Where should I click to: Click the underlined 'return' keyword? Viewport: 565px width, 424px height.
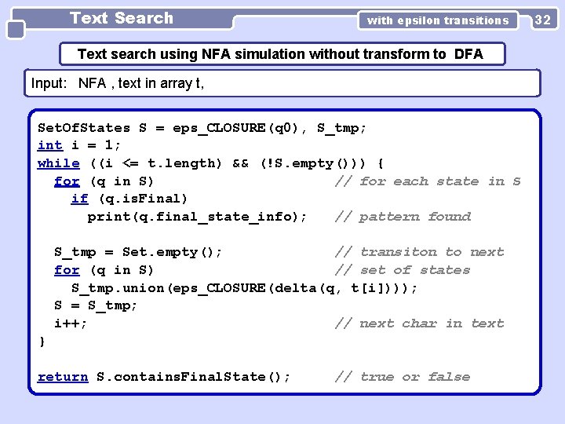click(63, 377)
